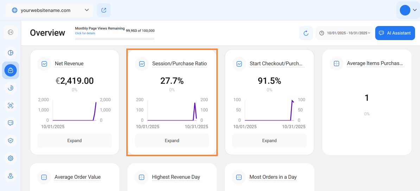Launch the AI Assistant
This screenshot has height=191, width=420.
pyautogui.click(x=395, y=33)
